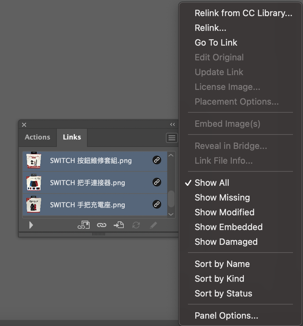The width and height of the screenshot is (303, 326).
Task: Select the Relink icon in Links panel
Action: pyautogui.click(x=102, y=225)
